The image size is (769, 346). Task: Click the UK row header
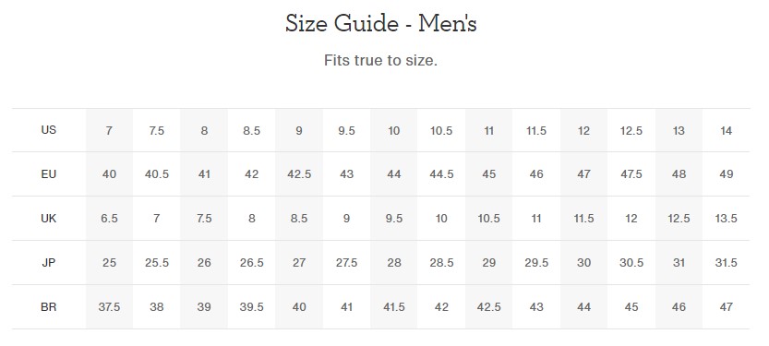tap(49, 218)
